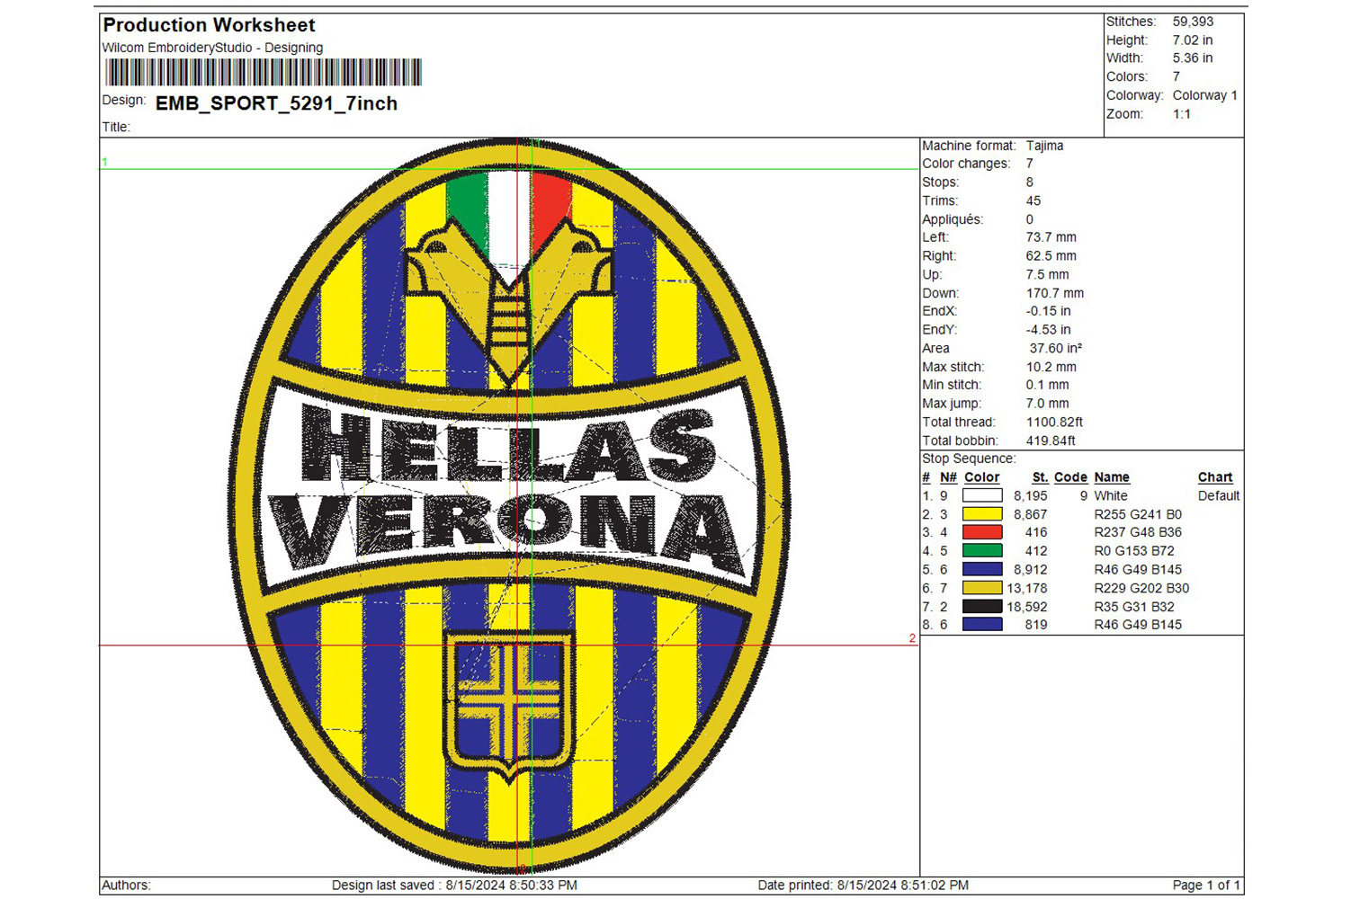
Task: Click the green start marker labeled 1
Action: coord(104,163)
